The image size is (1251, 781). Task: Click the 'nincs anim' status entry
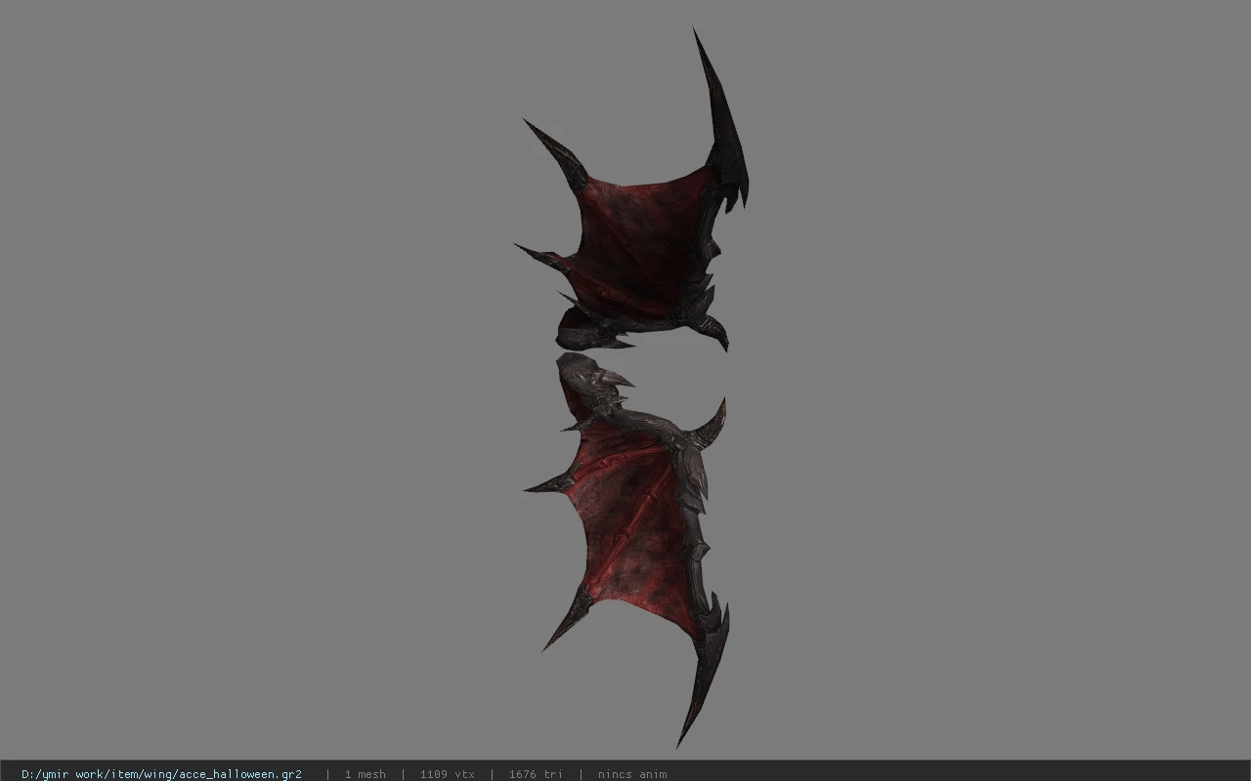pyautogui.click(x=632, y=774)
